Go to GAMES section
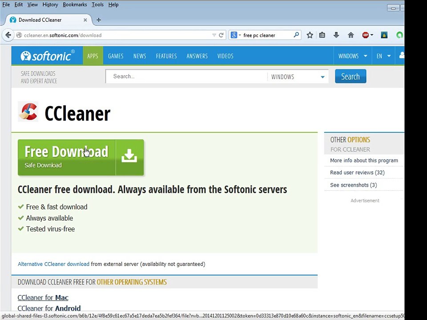The width and height of the screenshot is (427, 320). point(116,56)
